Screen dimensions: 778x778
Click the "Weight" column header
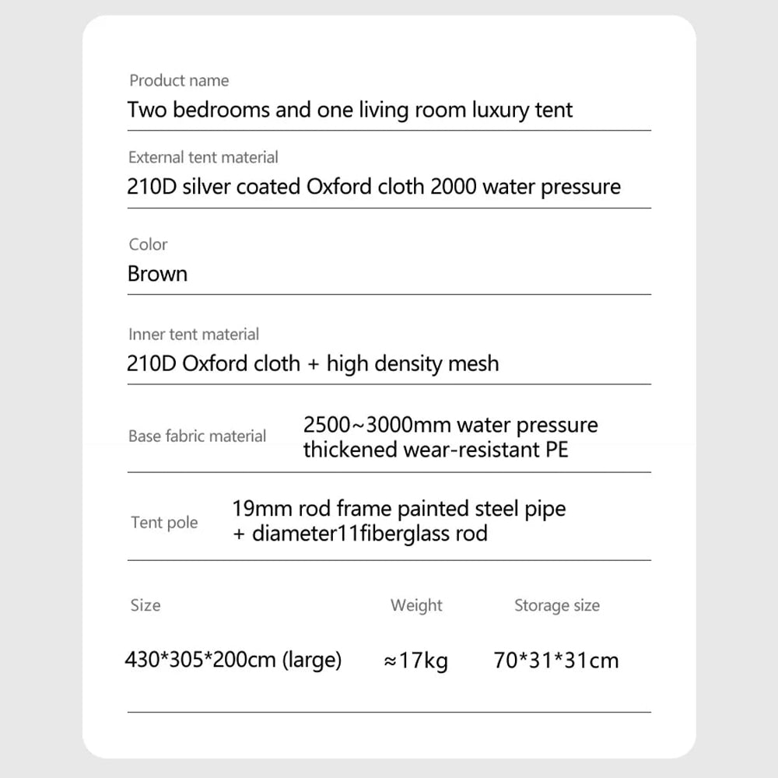point(416,605)
